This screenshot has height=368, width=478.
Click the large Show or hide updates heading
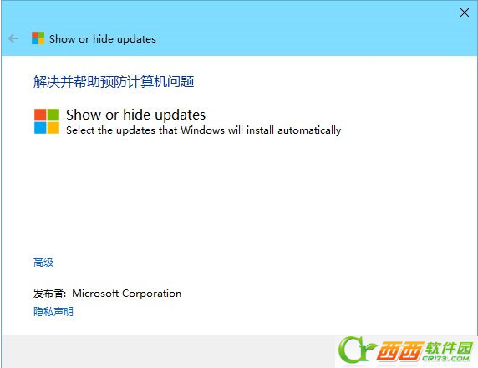coord(135,115)
